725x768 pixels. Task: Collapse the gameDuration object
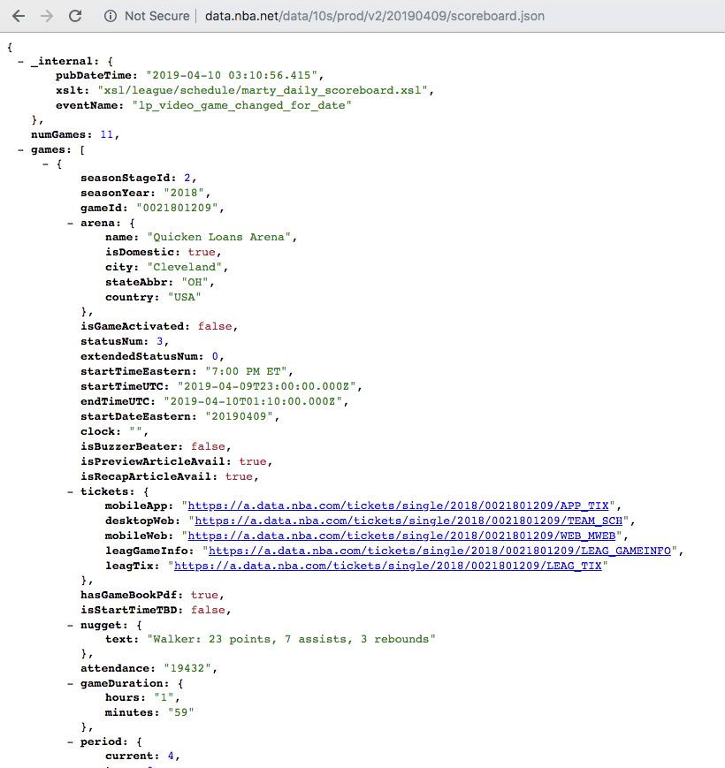pyautogui.click(x=71, y=683)
